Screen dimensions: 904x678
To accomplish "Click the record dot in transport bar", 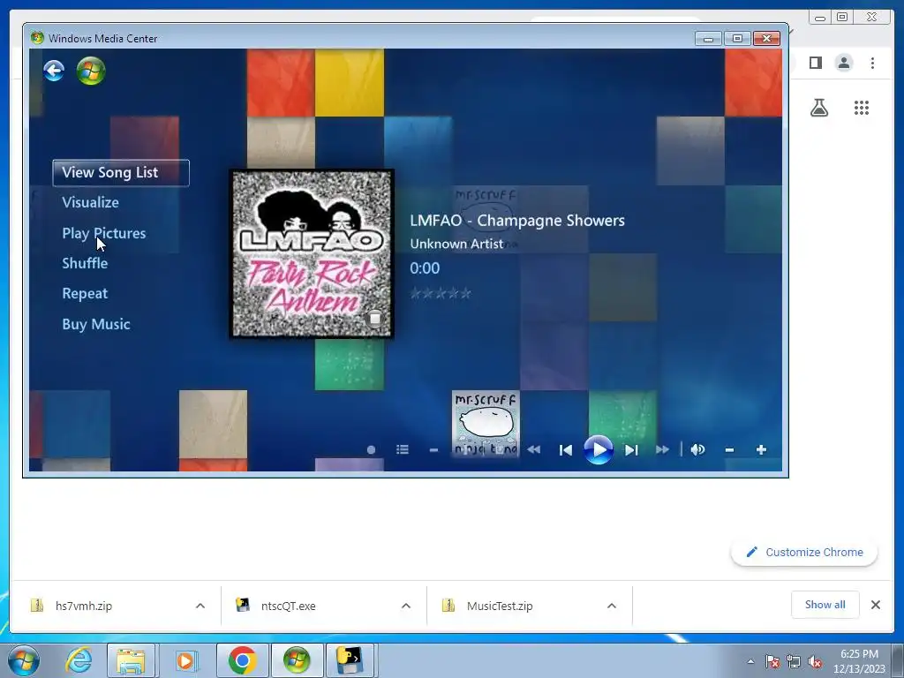I will coord(372,449).
